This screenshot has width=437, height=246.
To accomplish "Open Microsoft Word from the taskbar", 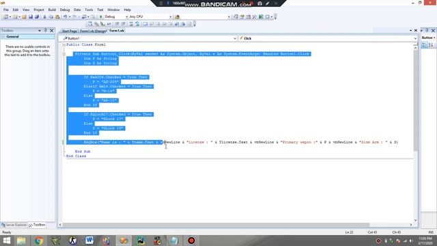I will pos(89,241).
